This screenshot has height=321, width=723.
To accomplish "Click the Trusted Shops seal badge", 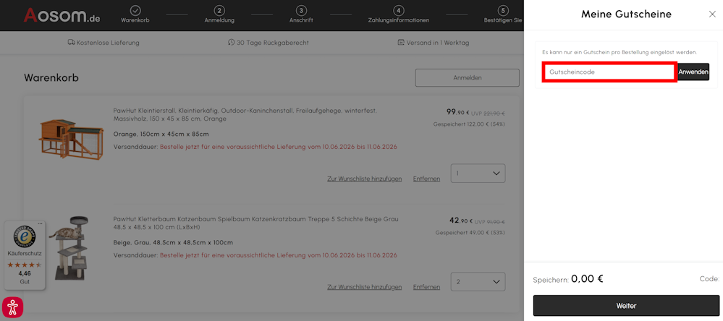I will (x=25, y=236).
